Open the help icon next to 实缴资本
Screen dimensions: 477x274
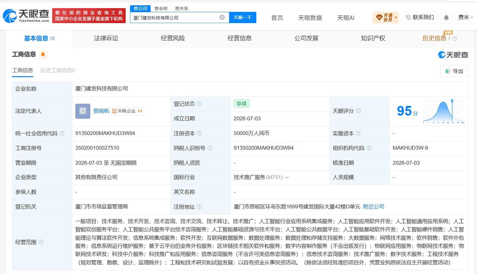click(x=358, y=133)
